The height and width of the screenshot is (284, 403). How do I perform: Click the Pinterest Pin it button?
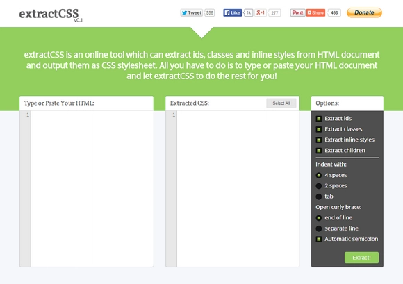[297, 12]
